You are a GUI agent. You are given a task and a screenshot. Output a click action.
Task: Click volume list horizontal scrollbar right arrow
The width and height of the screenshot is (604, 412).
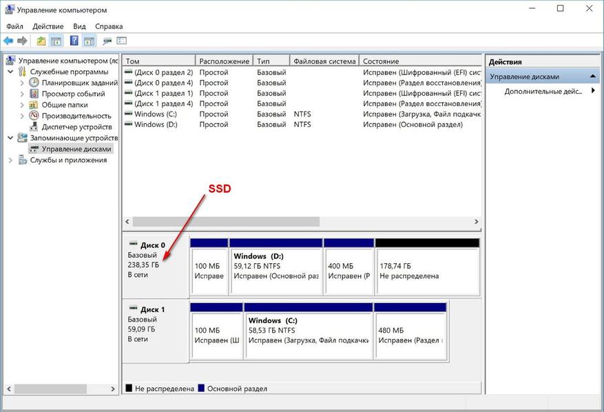(x=477, y=222)
